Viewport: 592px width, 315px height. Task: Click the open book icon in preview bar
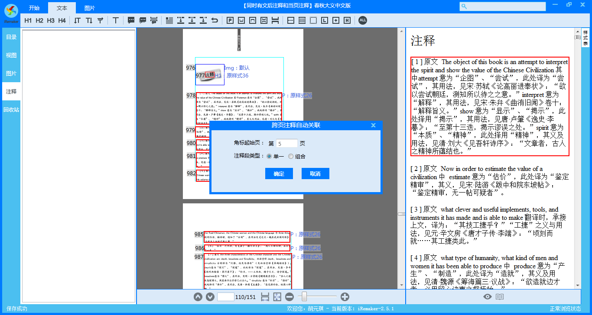pos(500,297)
